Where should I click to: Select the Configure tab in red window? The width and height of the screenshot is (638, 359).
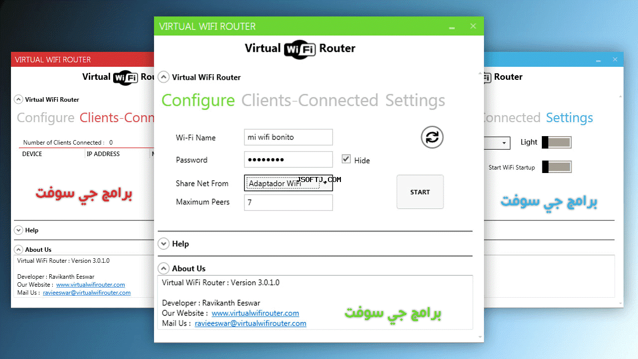coord(45,118)
